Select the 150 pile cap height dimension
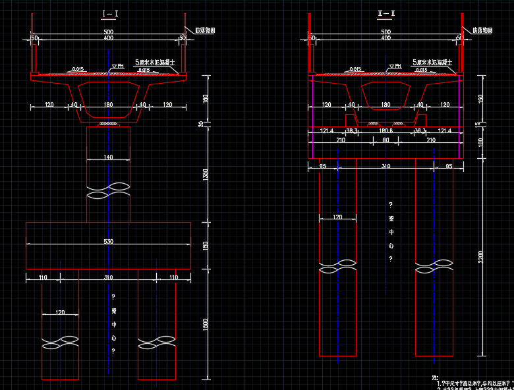 coord(206,246)
